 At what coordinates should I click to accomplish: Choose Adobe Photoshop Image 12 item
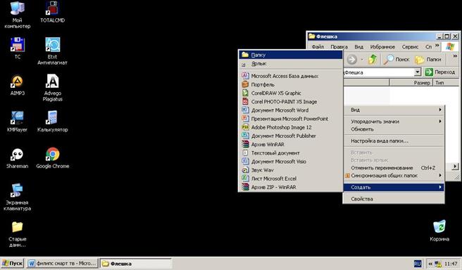(x=290, y=127)
